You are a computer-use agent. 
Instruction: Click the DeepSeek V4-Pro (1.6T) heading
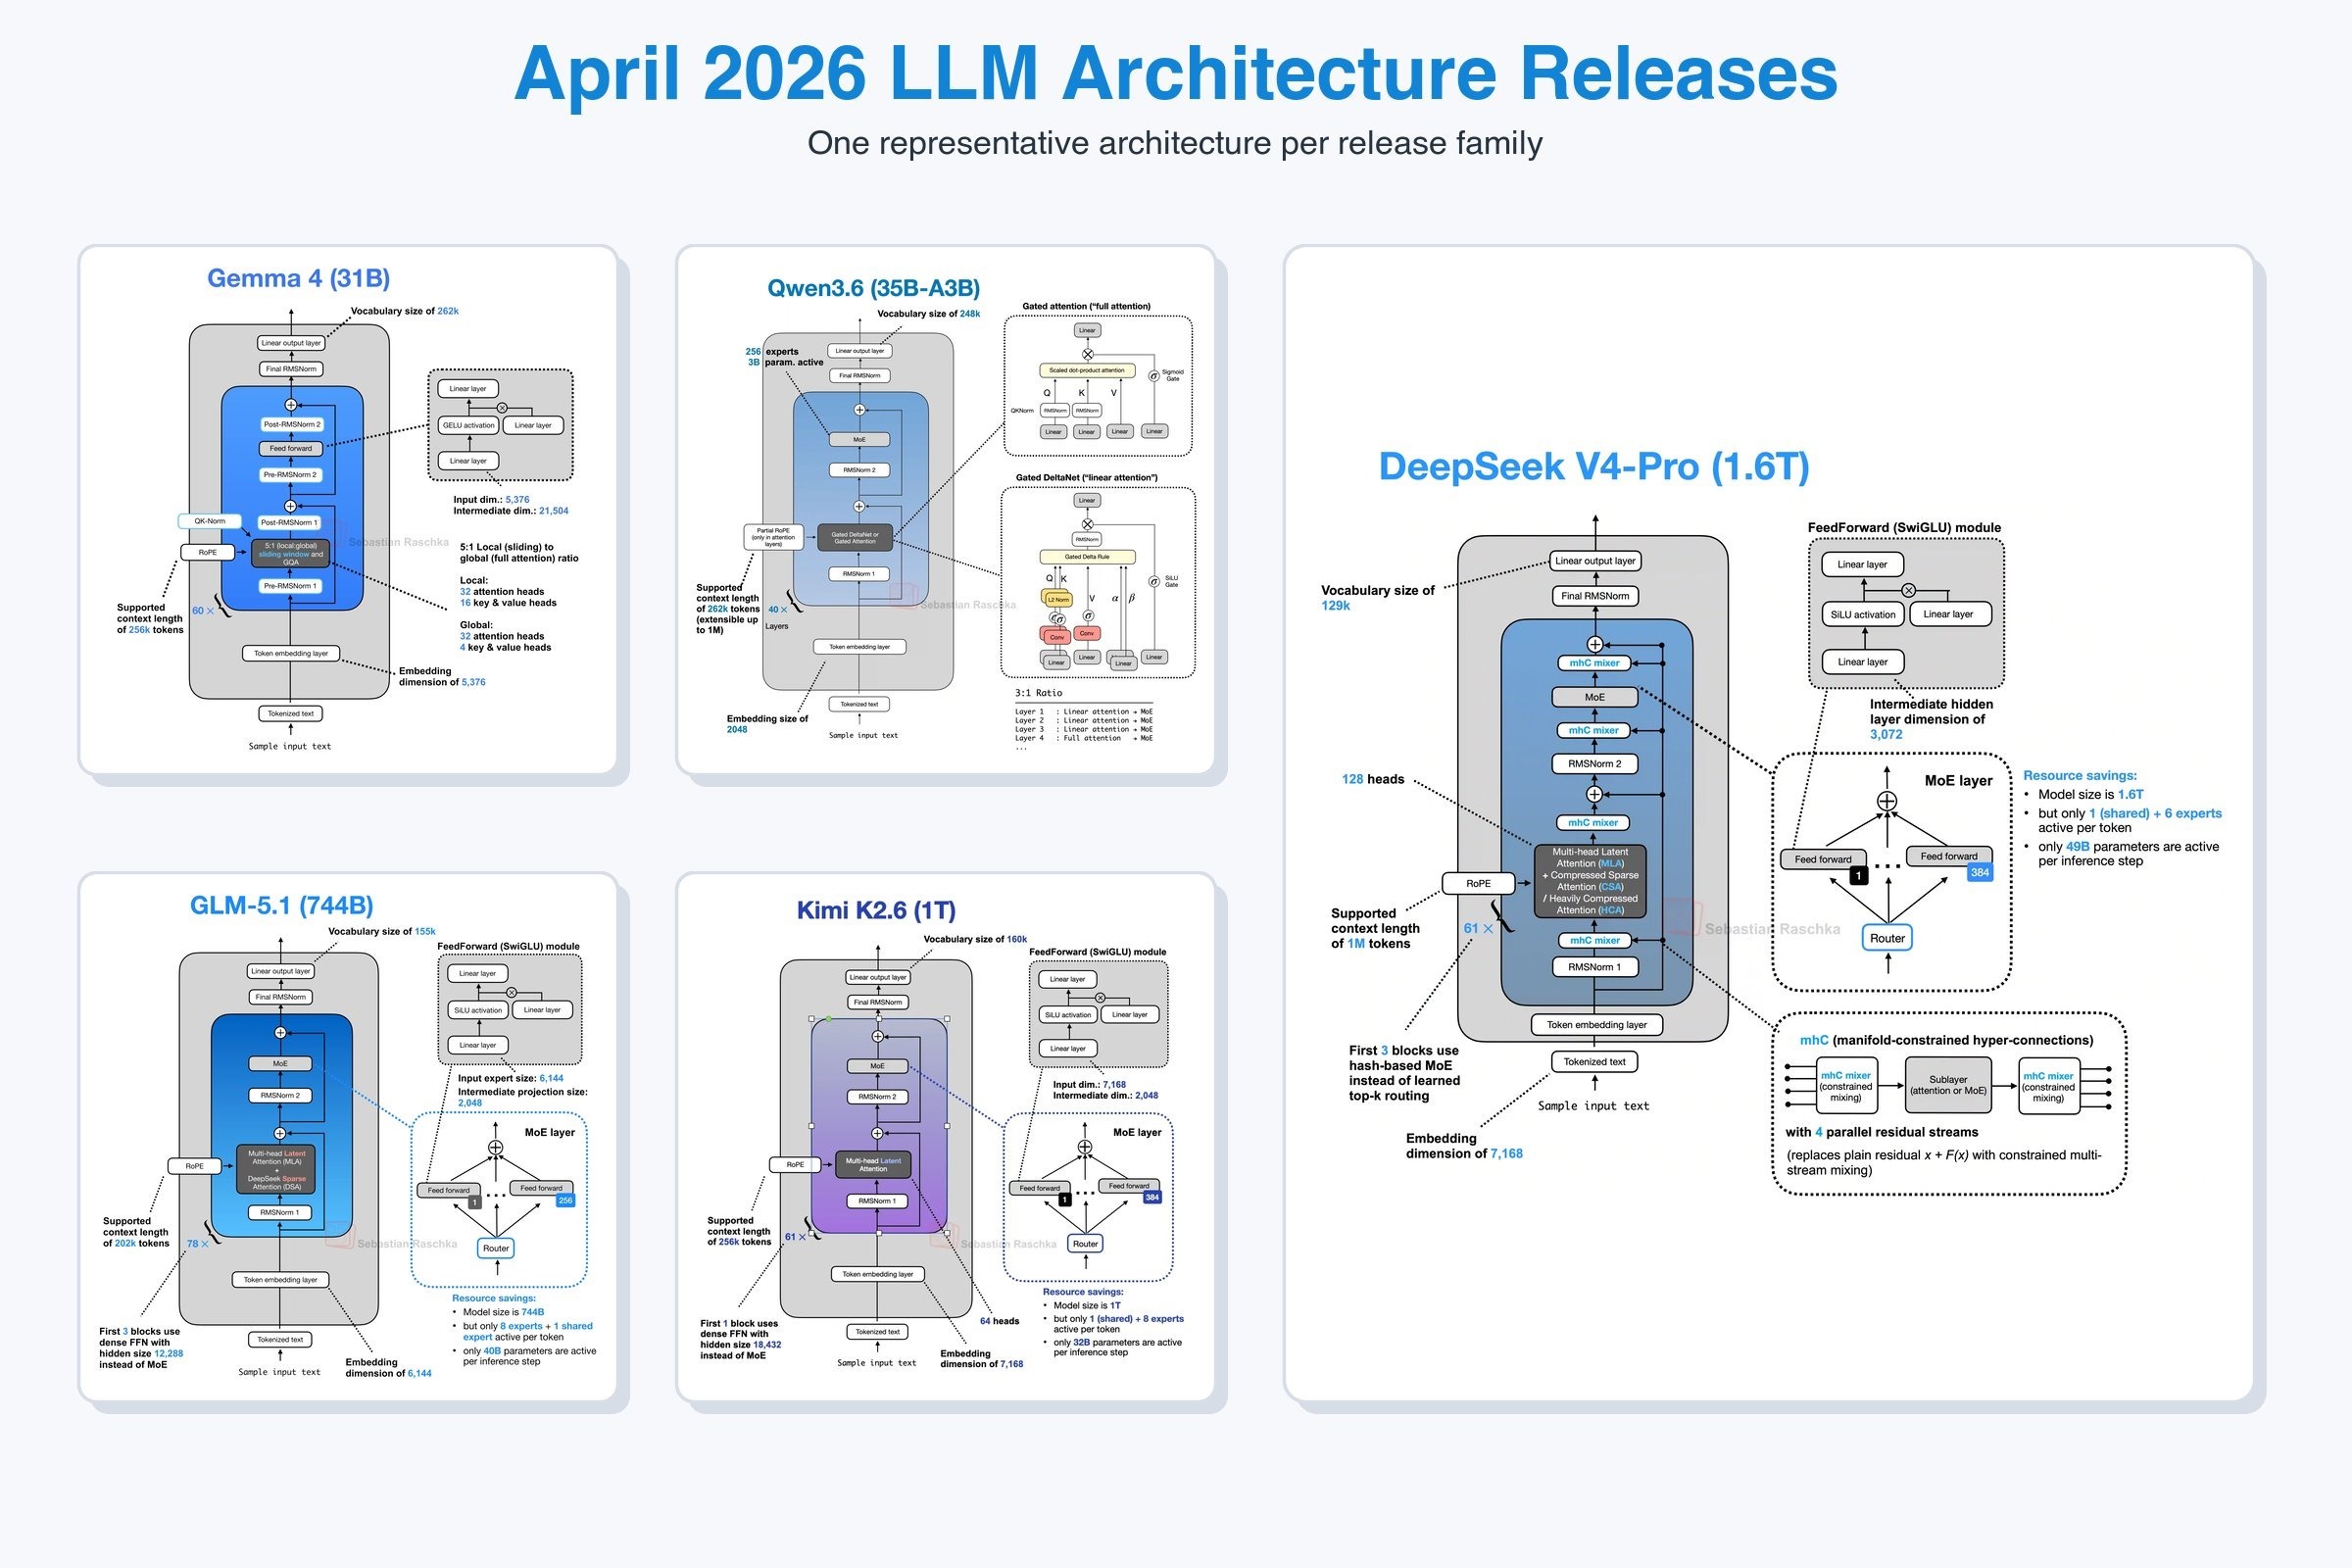click(1594, 466)
